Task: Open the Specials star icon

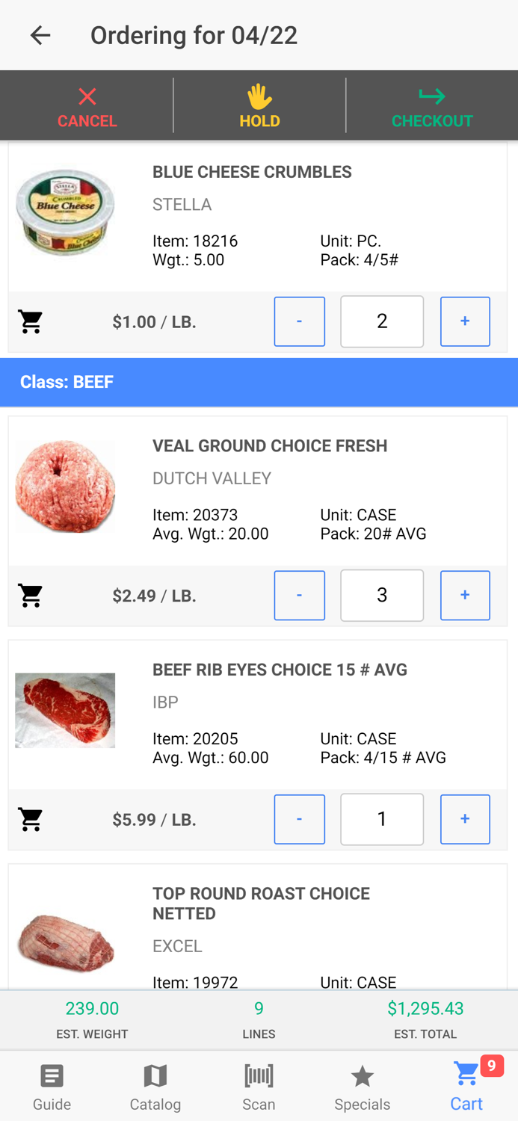Action: pyautogui.click(x=363, y=1087)
